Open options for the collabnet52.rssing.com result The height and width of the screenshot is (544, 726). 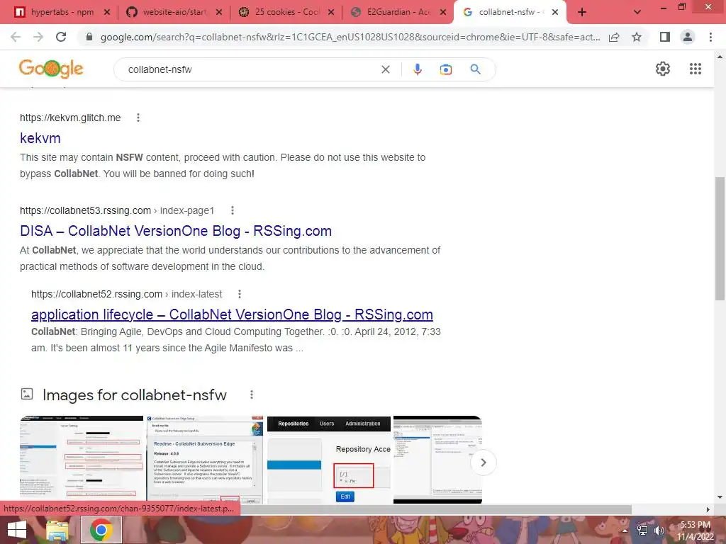coord(240,294)
